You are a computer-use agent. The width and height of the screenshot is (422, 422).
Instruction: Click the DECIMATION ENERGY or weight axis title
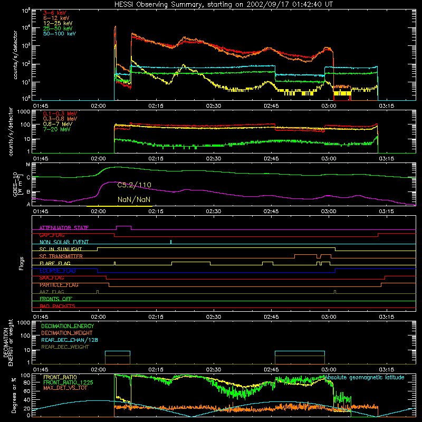pos(8,342)
